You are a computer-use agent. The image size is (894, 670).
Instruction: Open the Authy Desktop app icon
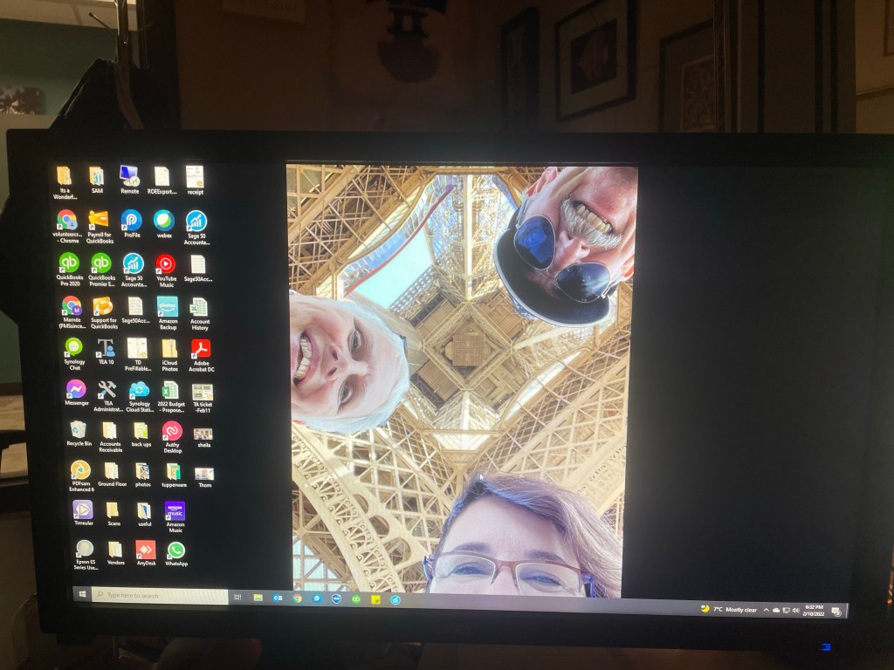point(172,431)
